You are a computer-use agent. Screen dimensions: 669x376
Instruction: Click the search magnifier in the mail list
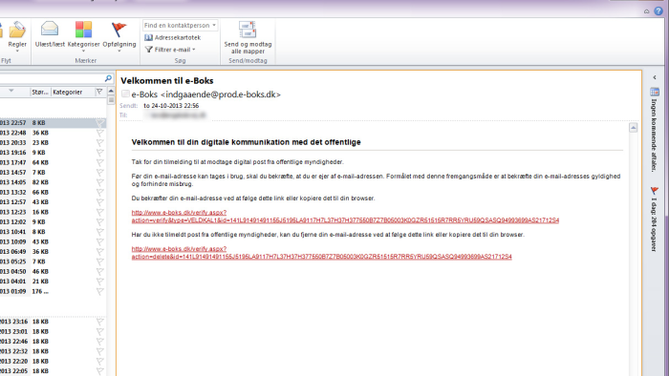point(108,78)
